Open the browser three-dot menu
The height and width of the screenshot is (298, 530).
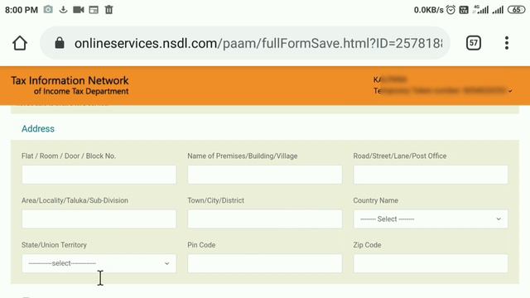click(506, 43)
